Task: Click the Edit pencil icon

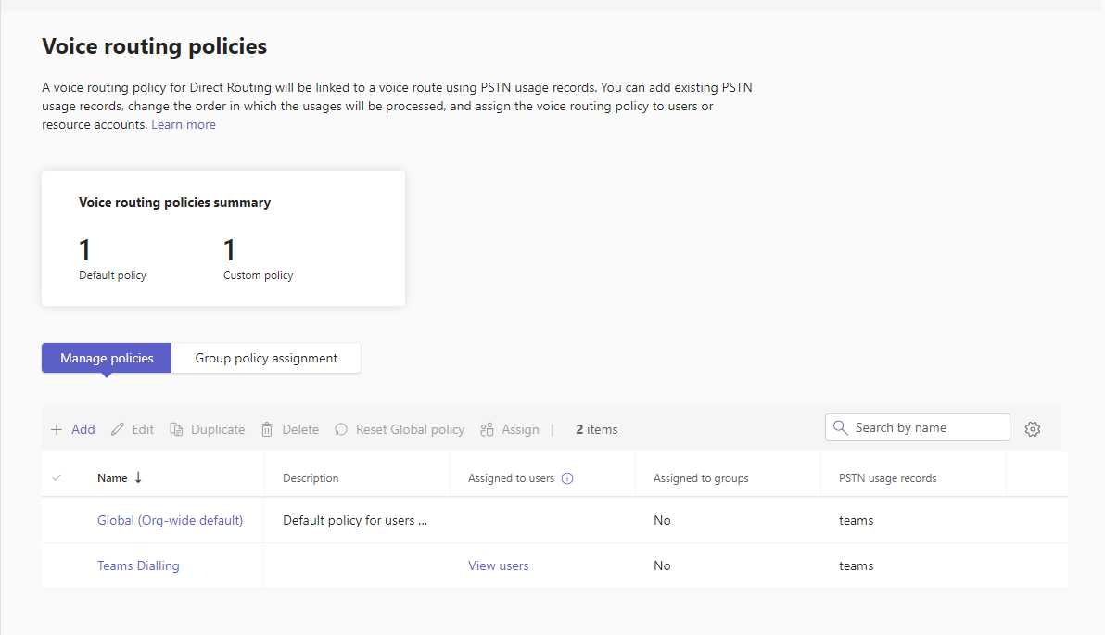Action: pos(118,429)
